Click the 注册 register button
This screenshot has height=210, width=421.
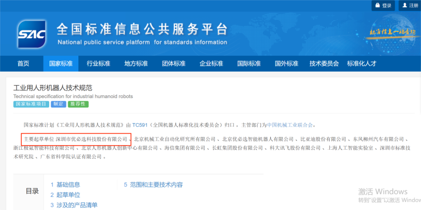(x=410, y=5)
